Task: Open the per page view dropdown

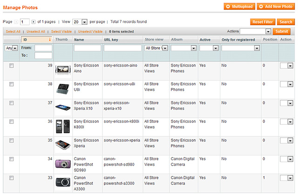Action: pyautogui.click(x=80, y=22)
